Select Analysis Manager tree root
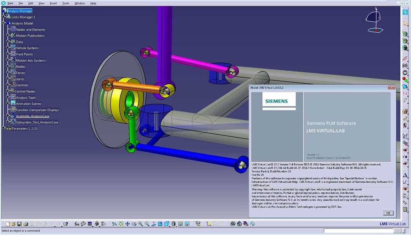 tap(20, 11)
